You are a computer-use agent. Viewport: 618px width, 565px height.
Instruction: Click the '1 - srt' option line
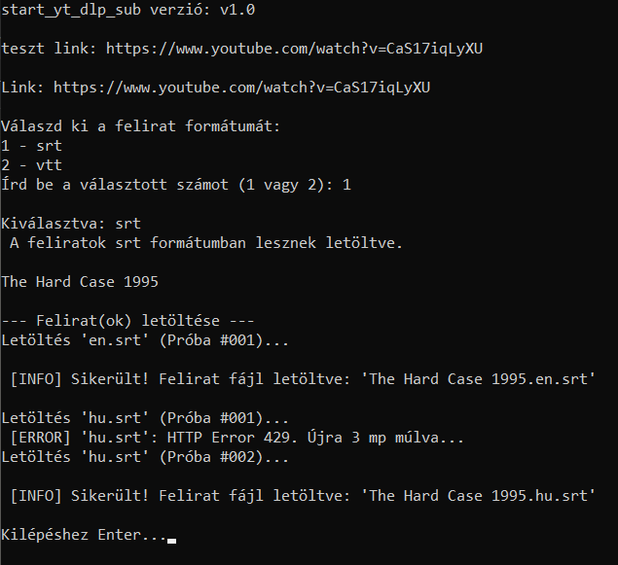click(x=31, y=146)
